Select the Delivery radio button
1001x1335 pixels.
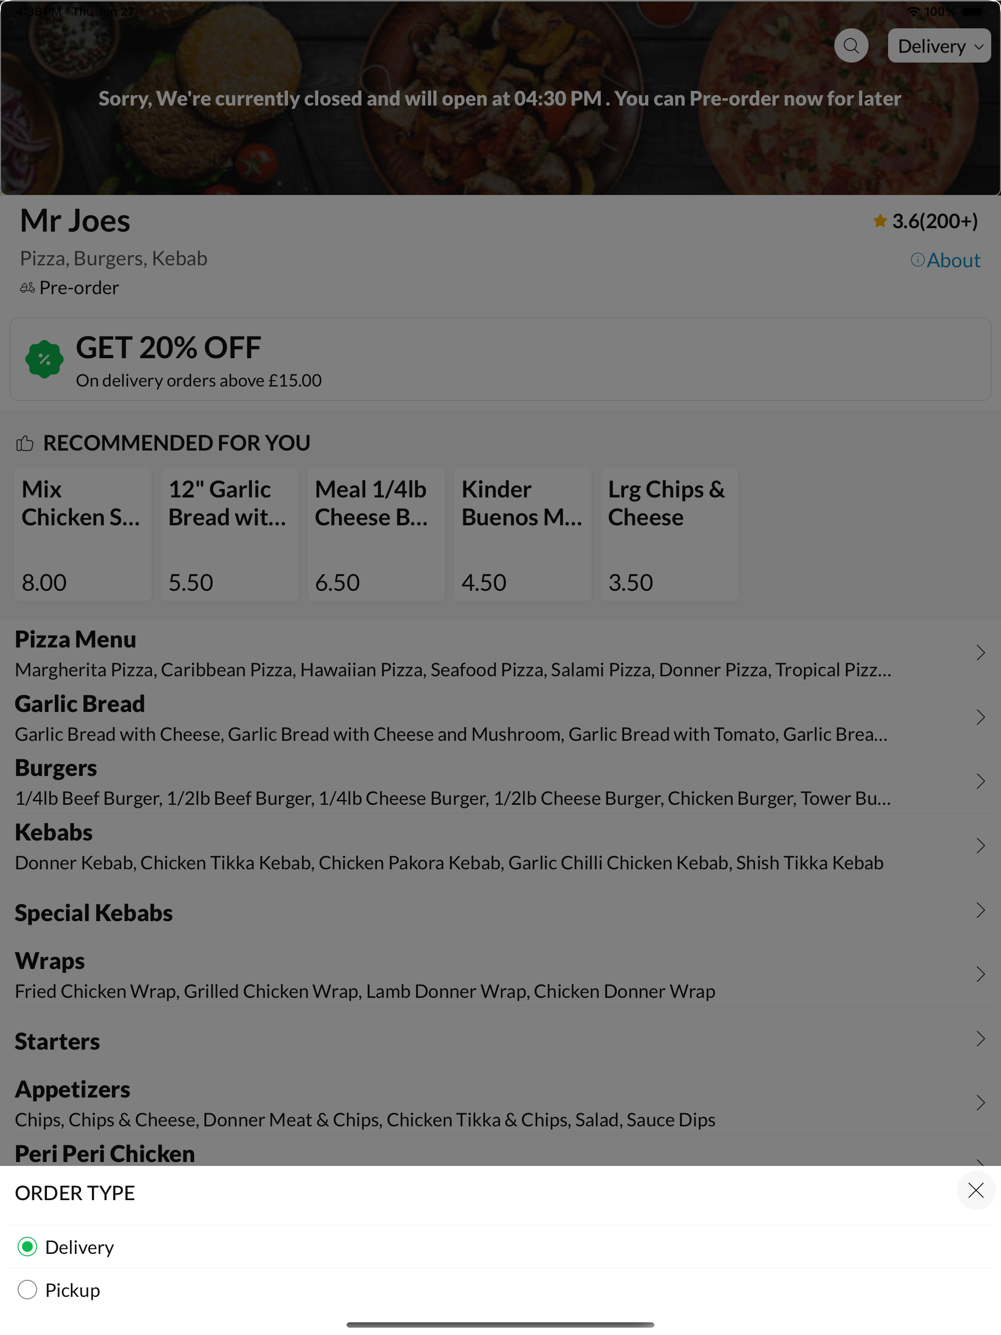(27, 1247)
